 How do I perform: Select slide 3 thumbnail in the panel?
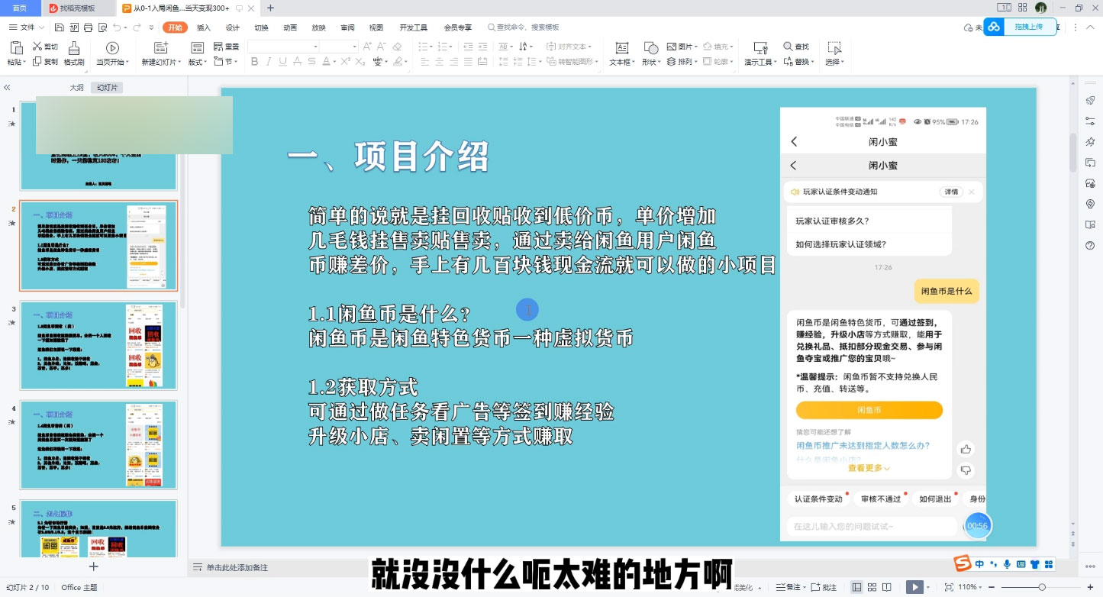[x=98, y=345]
